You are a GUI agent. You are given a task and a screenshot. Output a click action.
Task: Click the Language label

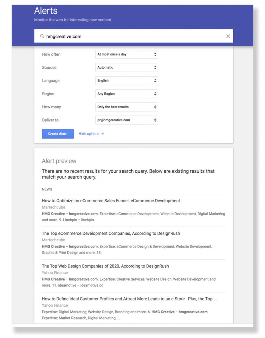click(x=50, y=81)
